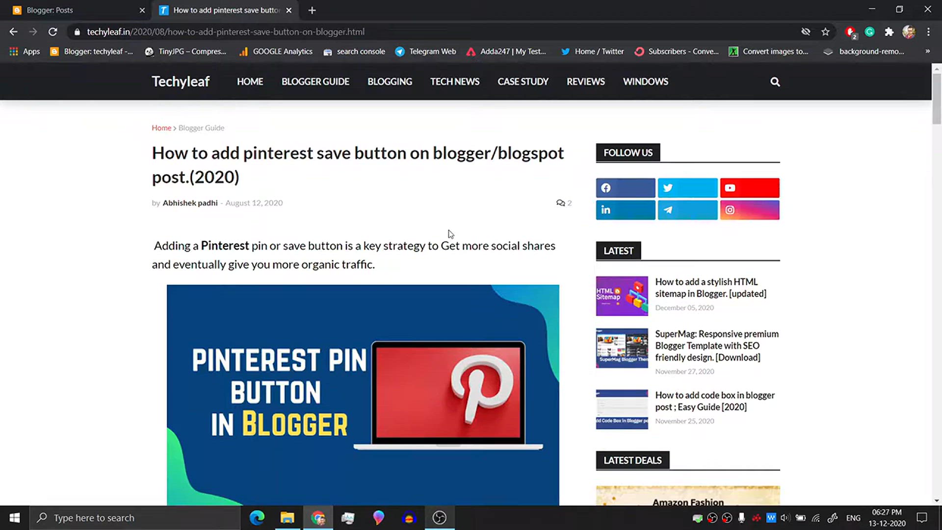This screenshot has height=530, width=942.
Task: Open the LinkedIn follow button
Action: 626,210
